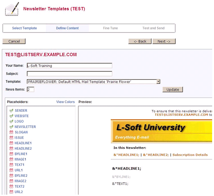
Task: Click green checkmark icon beside NEWSLETTER
Action: [x=11, y=127]
